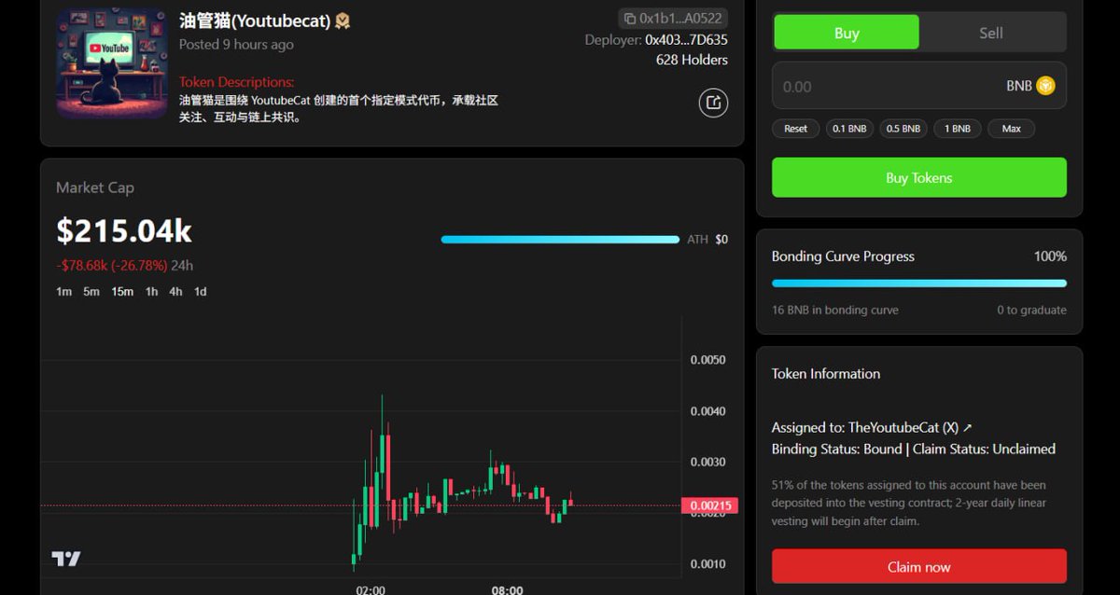Open the share icon button
1120x595 pixels.
click(x=713, y=103)
